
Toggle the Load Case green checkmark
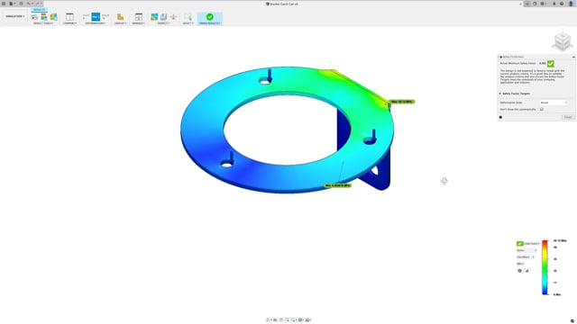coord(519,244)
